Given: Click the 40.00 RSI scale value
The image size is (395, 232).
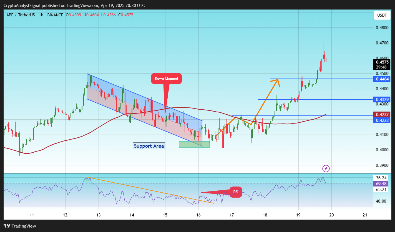Looking at the screenshot, I should pyautogui.click(x=381, y=201).
